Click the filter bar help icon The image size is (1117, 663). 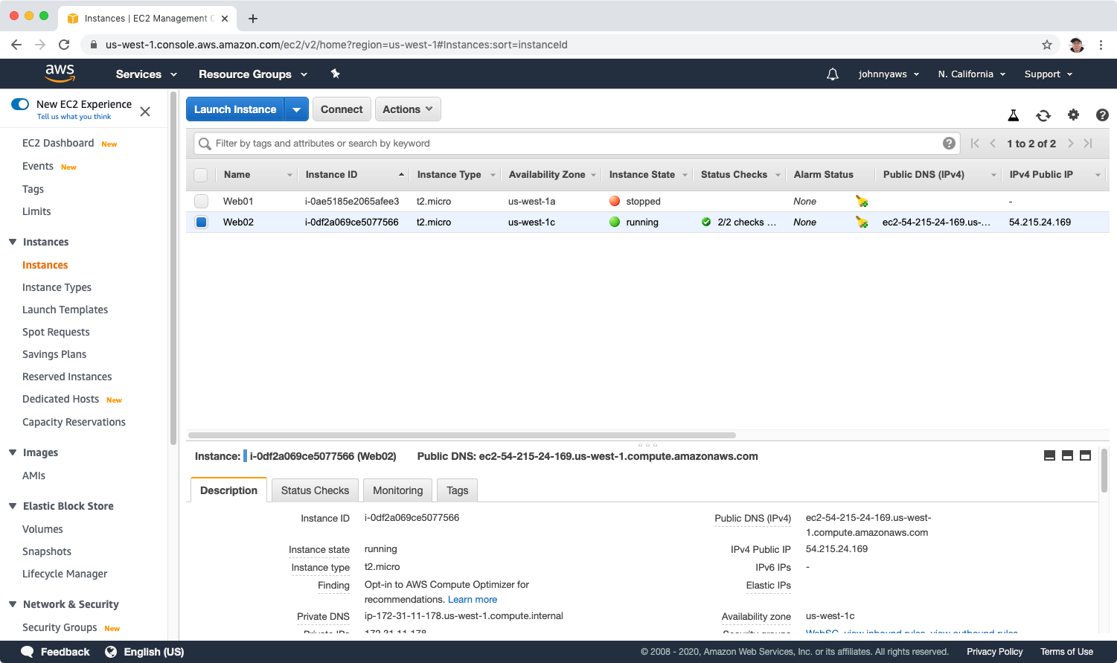pos(949,143)
